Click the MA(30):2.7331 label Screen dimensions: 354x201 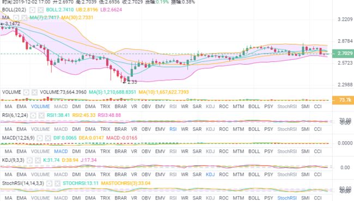[x=77, y=17]
